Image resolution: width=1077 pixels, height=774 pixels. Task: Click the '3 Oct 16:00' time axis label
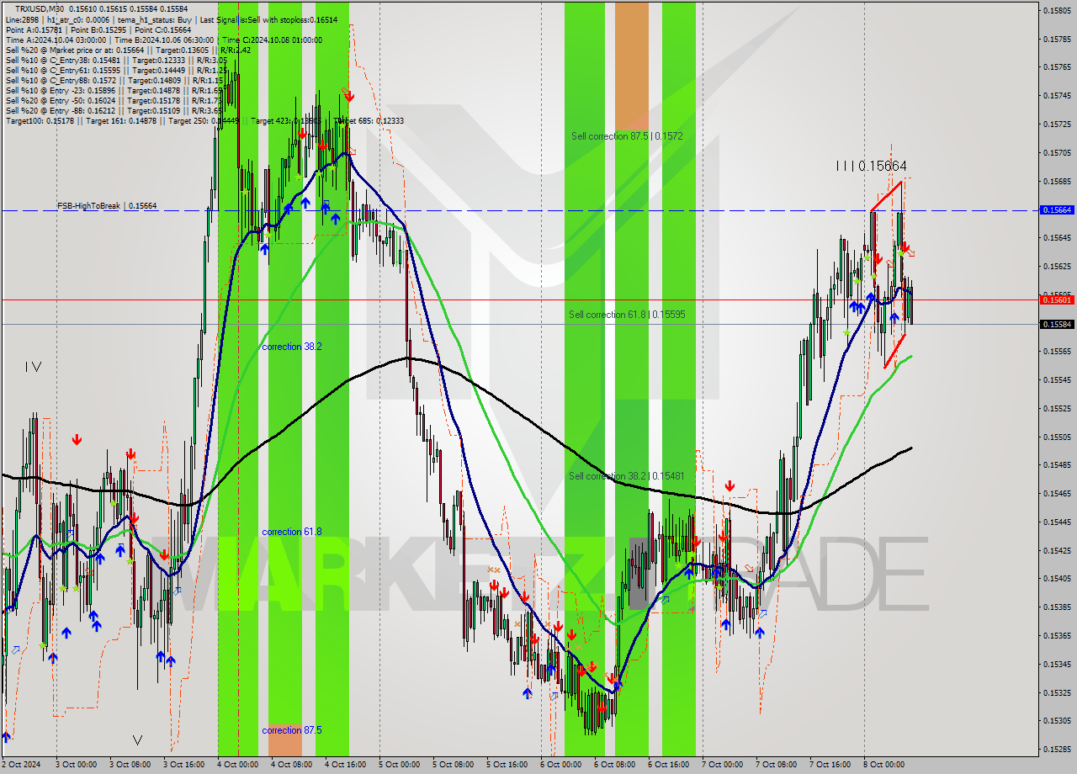tap(184, 765)
